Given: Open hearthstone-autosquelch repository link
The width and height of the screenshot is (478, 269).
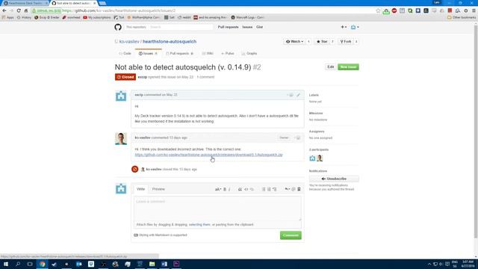Looking at the screenshot, I should tap(170, 42).
